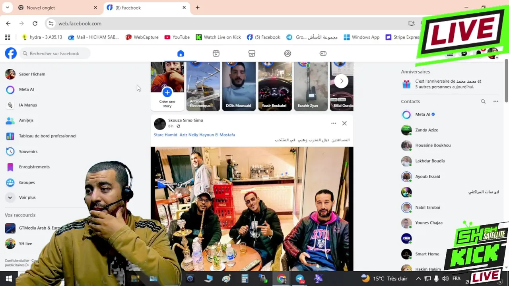Open Antenne Électronique story

[x=203, y=86]
